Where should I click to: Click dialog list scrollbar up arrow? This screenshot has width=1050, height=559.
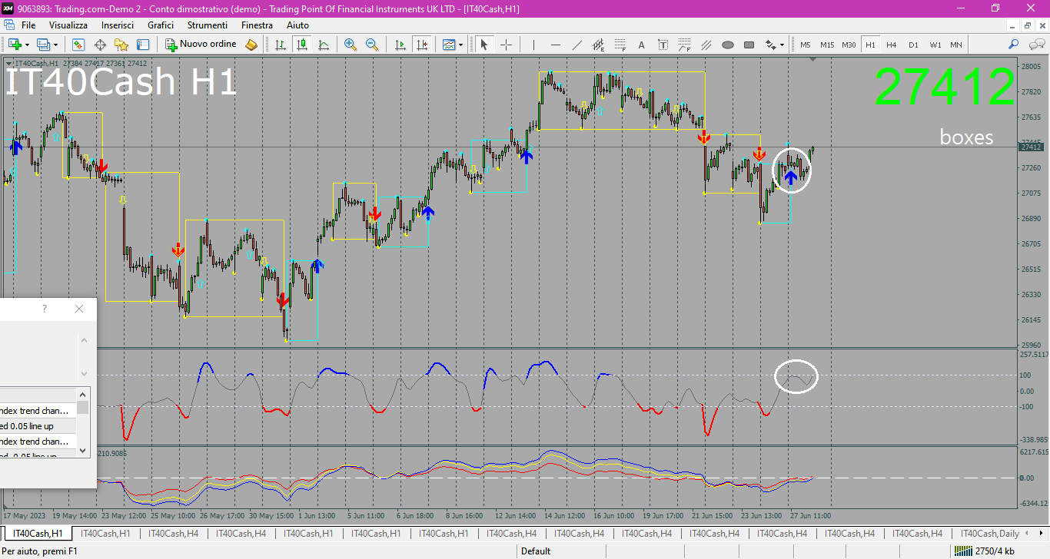pos(84,393)
